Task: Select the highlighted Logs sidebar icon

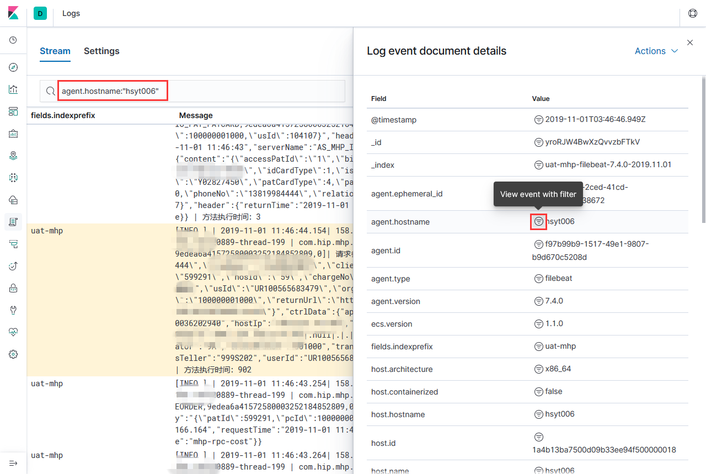Action: point(13,222)
